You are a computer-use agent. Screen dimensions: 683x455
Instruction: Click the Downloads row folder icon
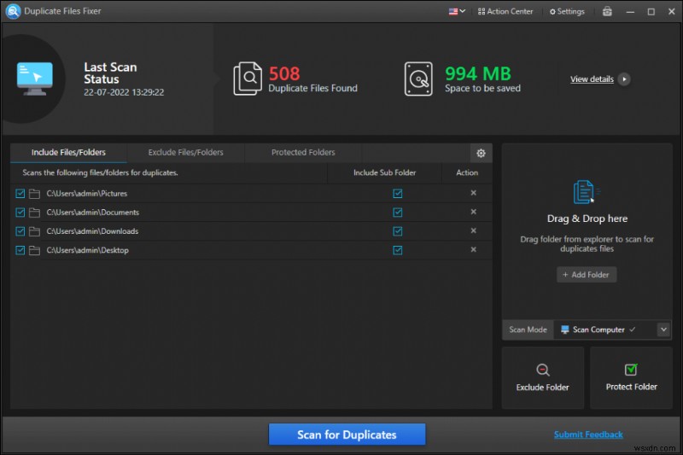click(34, 231)
